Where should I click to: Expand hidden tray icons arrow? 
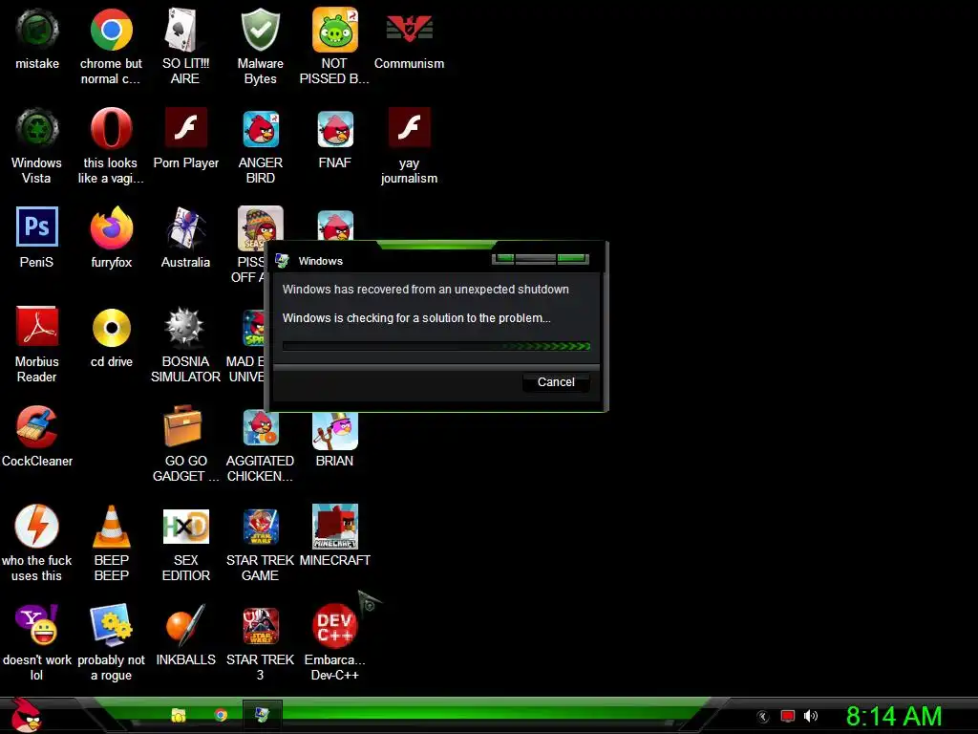click(762, 717)
